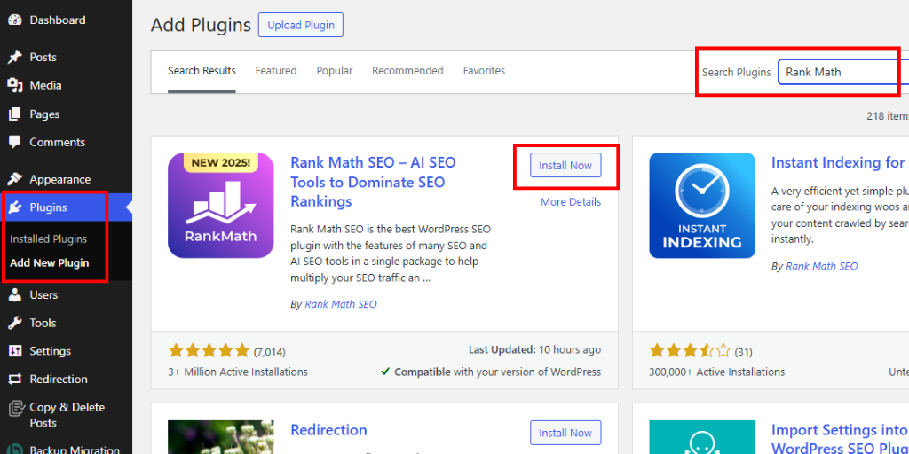Click the Plugins plug icon
Screen dimensions: 909x454
click(15, 207)
